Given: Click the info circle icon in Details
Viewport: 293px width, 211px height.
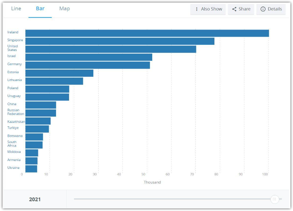Looking at the screenshot, I should coord(263,9).
